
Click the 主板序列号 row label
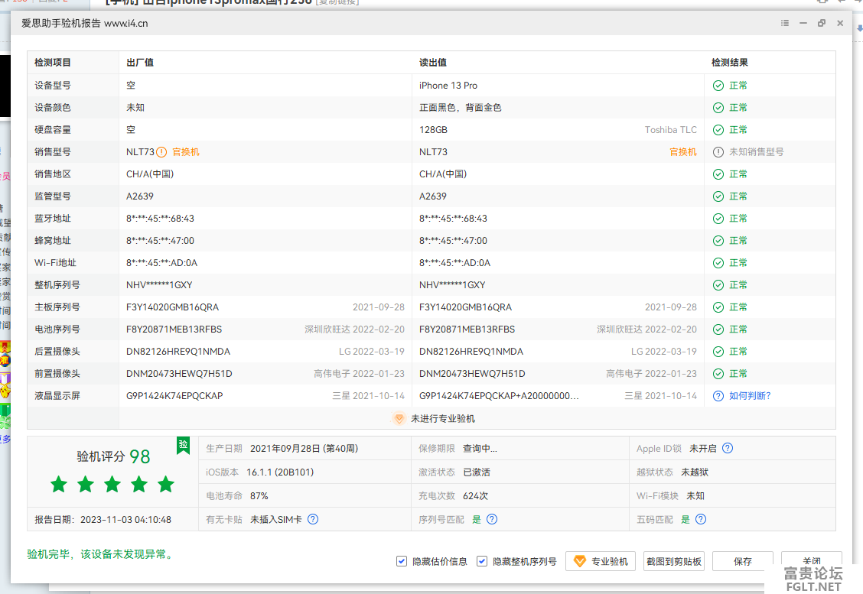(x=57, y=307)
